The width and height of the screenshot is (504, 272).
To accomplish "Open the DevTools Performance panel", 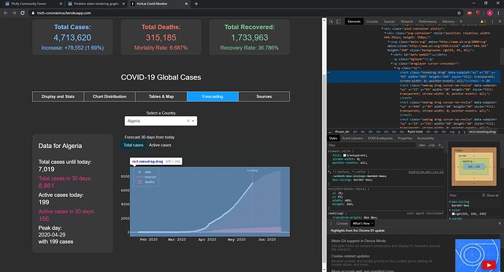I will click(x=427, y=21).
